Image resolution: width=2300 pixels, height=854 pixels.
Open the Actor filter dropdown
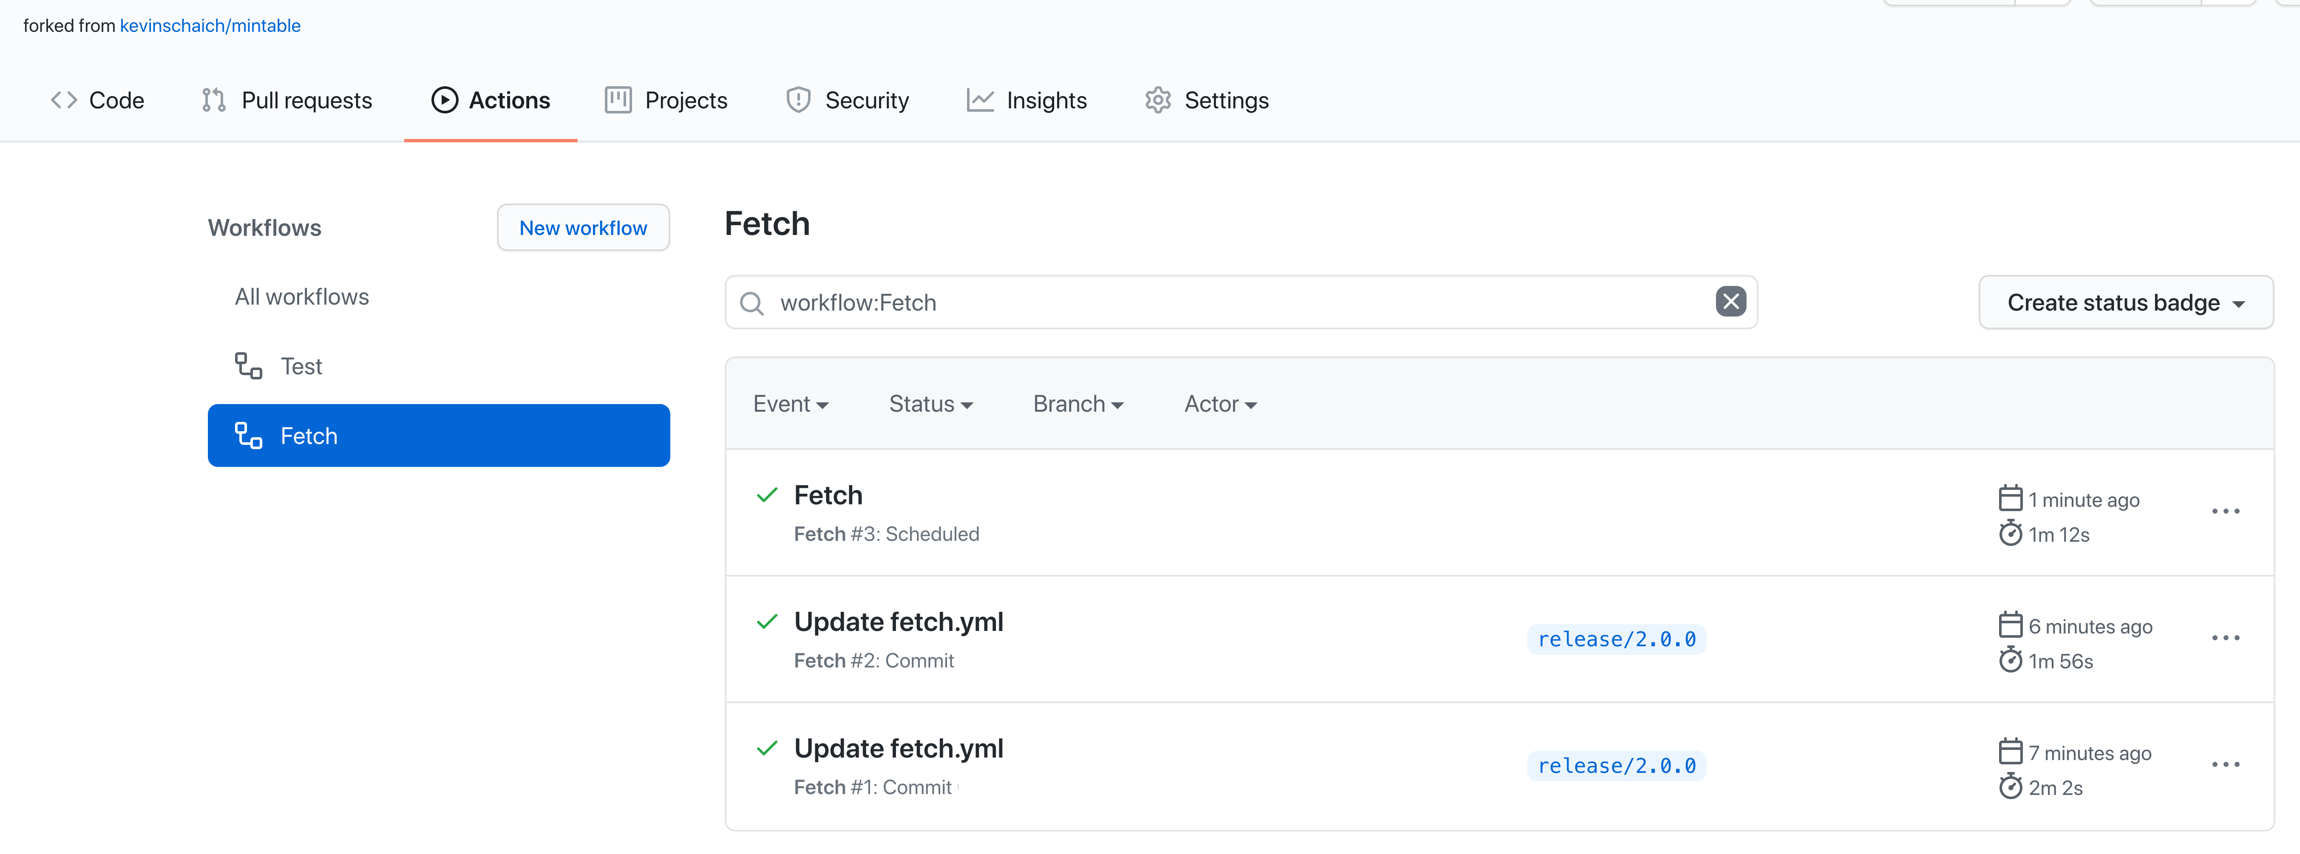(x=1219, y=404)
